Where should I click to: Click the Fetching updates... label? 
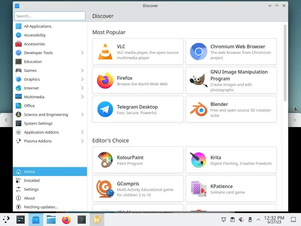[x=41, y=207]
